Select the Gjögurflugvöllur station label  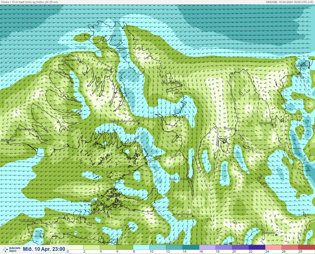tap(171, 83)
